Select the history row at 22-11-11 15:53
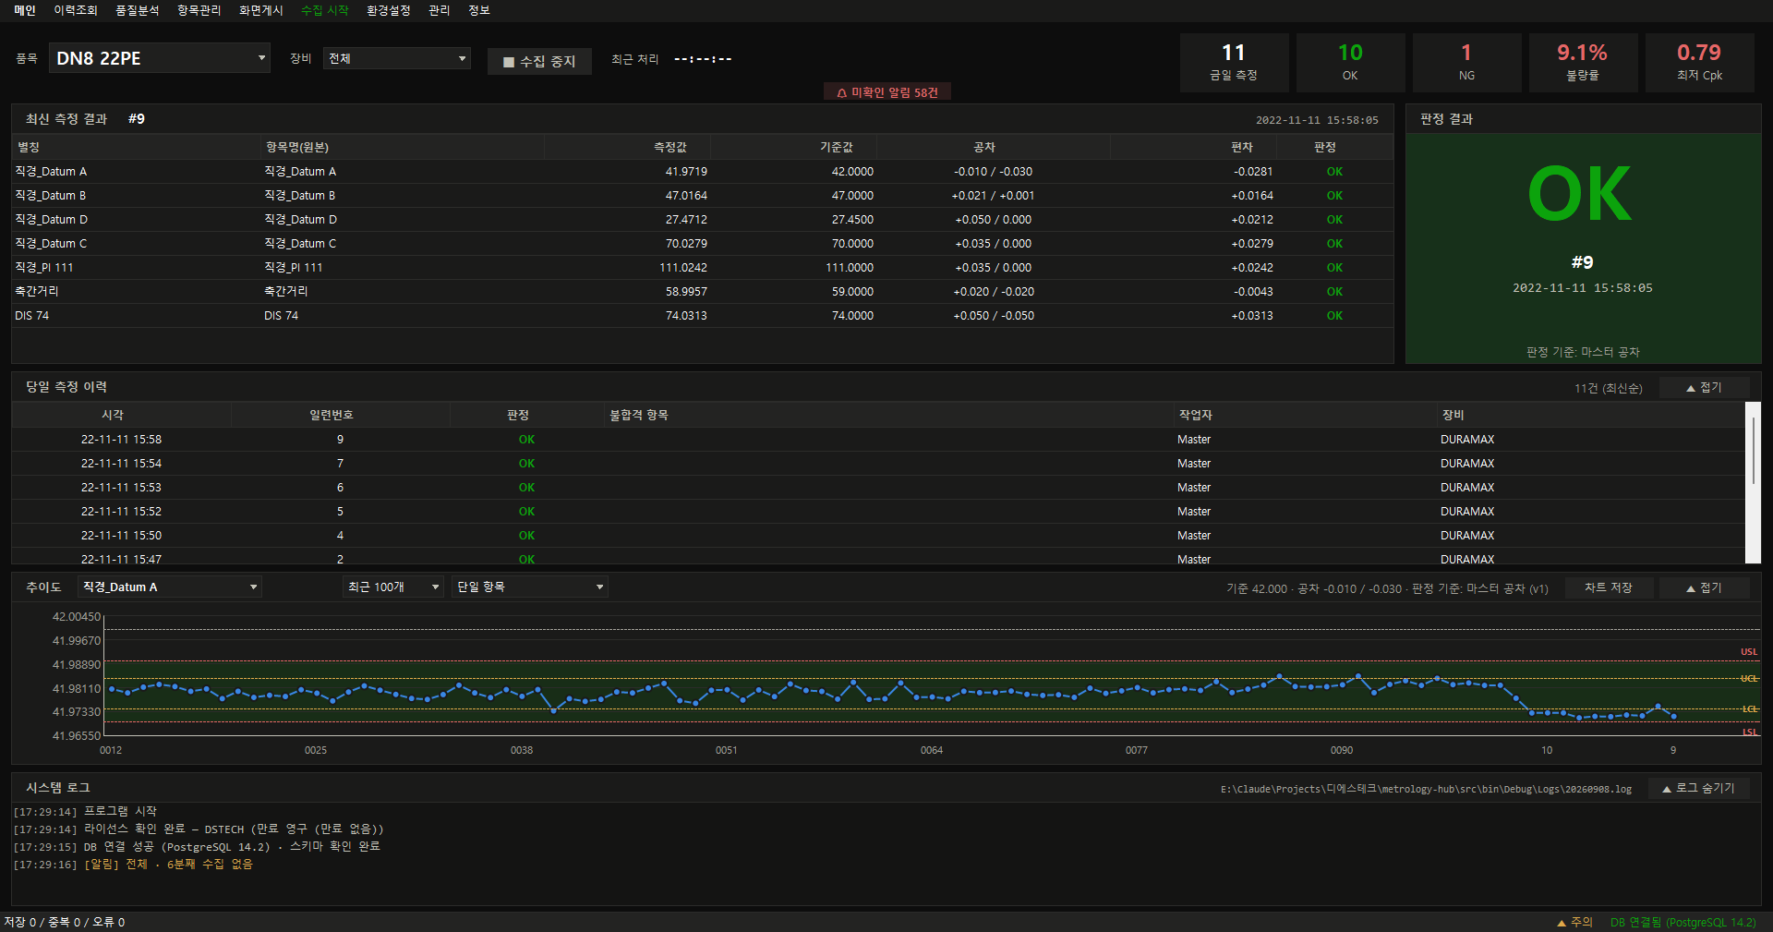The width and height of the screenshot is (1773, 932). pos(878,488)
